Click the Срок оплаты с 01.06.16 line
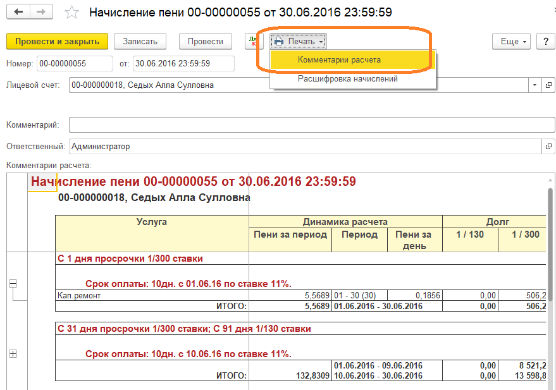The width and height of the screenshot is (556, 390). [188, 284]
